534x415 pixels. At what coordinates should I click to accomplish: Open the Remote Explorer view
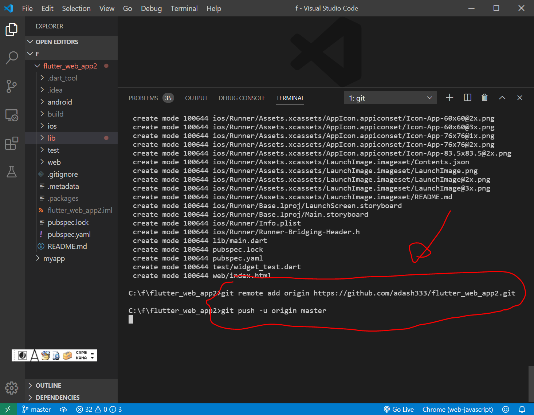pos(12,115)
